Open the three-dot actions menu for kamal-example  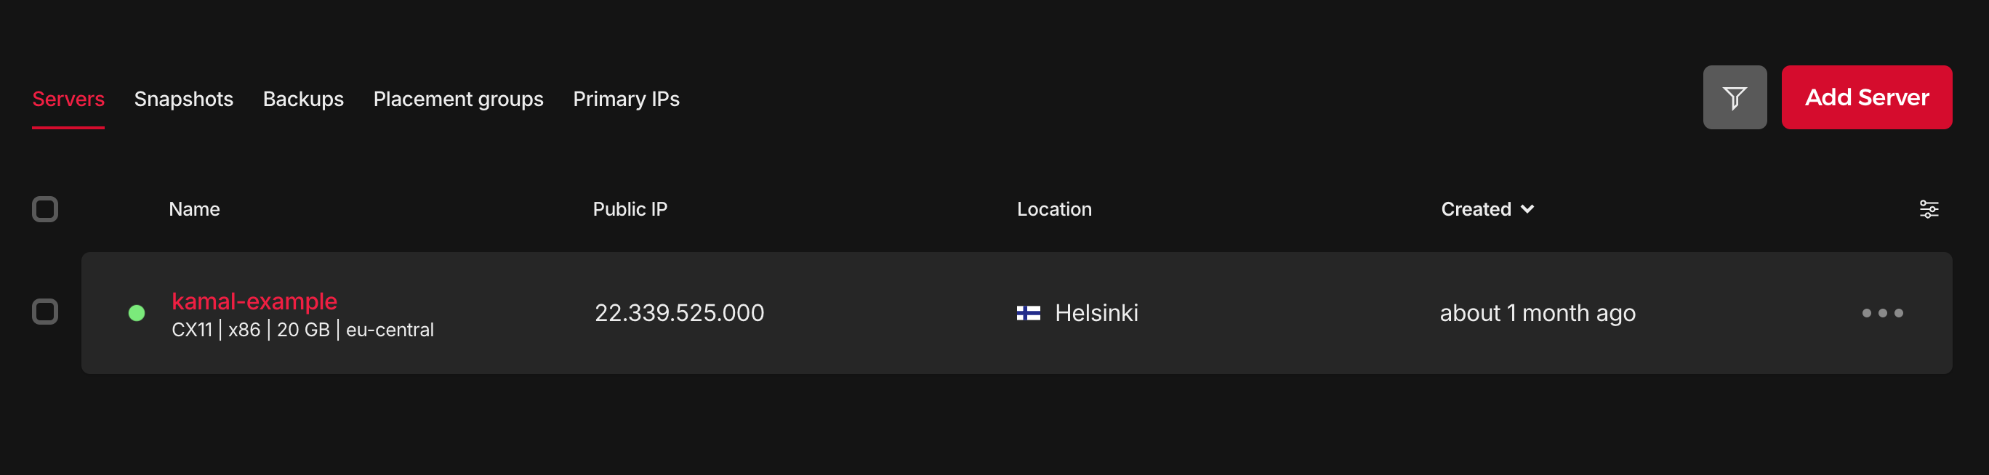pyautogui.click(x=1881, y=313)
